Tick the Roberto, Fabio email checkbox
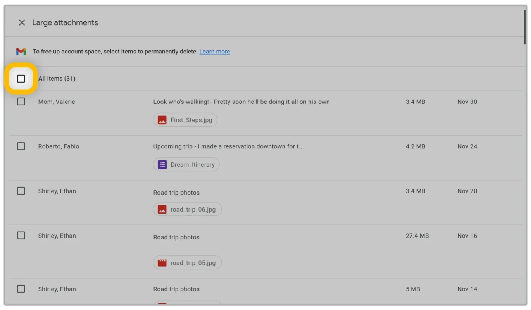Screen dimensions: 531x310 [x=21, y=146]
